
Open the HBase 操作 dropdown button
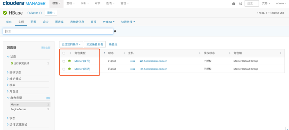[x=51, y=13]
